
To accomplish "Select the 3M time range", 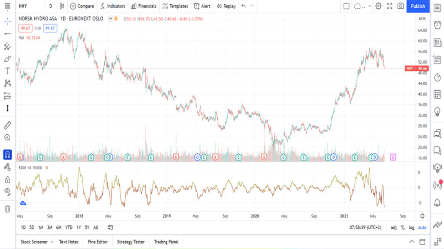I will pos(49,227).
